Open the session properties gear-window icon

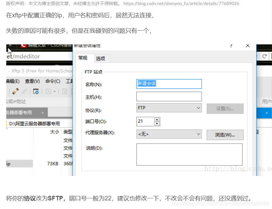(x=36, y=91)
